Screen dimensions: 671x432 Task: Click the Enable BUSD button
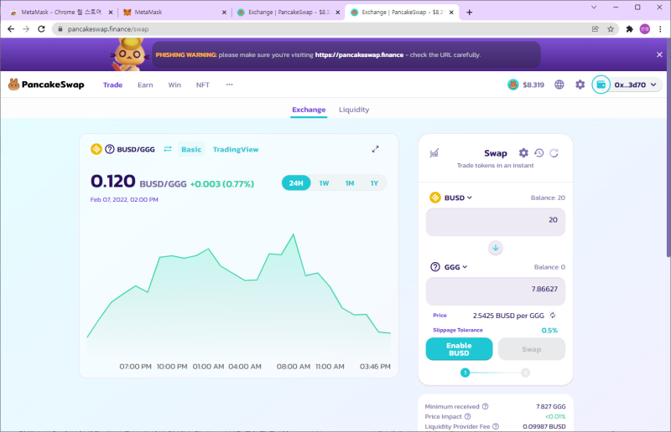459,349
